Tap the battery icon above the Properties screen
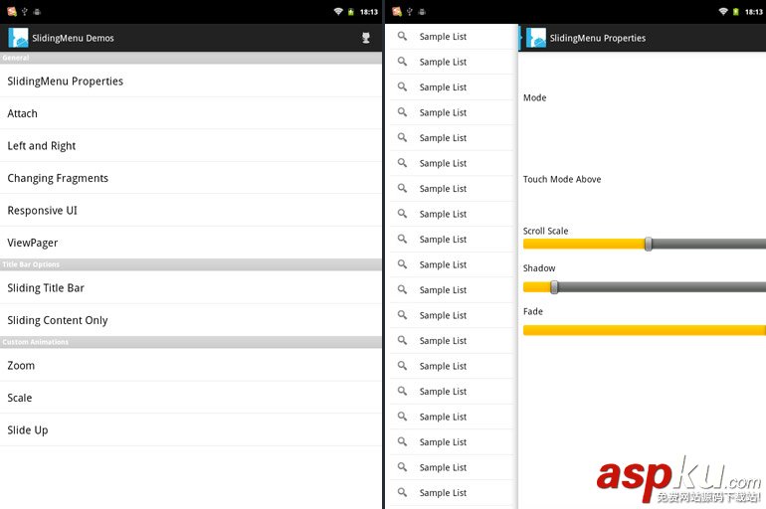This screenshot has height=509, width=766. (x=735, y=11)
